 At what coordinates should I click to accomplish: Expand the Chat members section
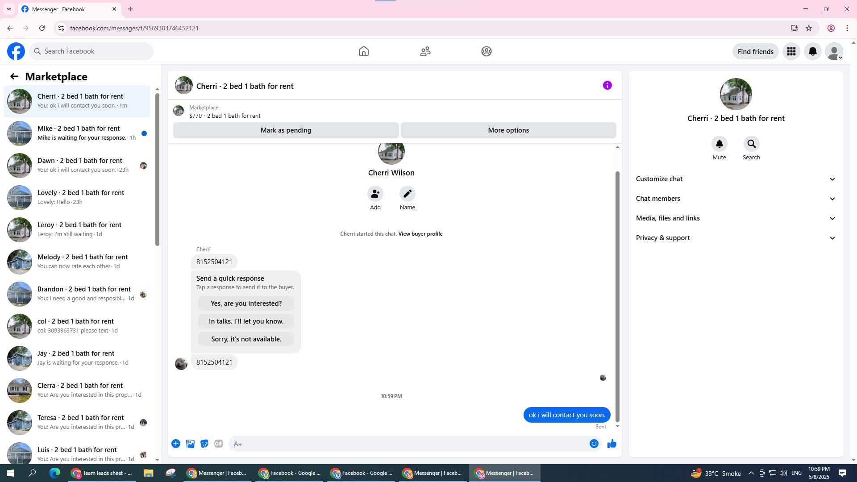click(736, 199)
